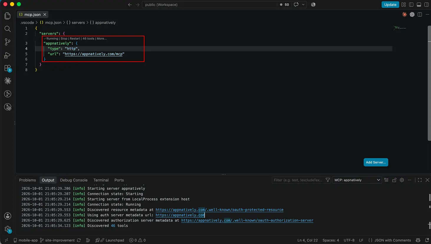Click the orange Claude icon in editor toolbar
Viewport: 431px width, 244px height.
(404, 14)
